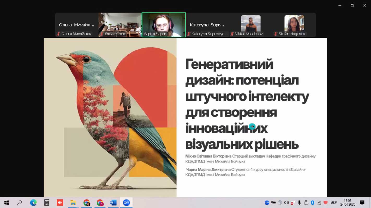Open the Wi-Fi network tray icon
Screen dimensions: 371x208
(x=319, y=203)
